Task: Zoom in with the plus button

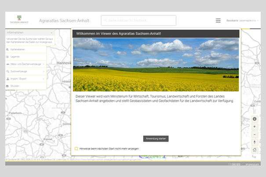Action: (255, 127)
